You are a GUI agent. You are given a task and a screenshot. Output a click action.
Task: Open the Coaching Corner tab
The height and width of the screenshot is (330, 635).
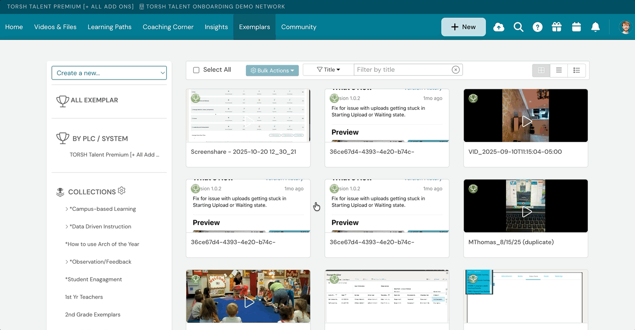click(x=168, y=27)
